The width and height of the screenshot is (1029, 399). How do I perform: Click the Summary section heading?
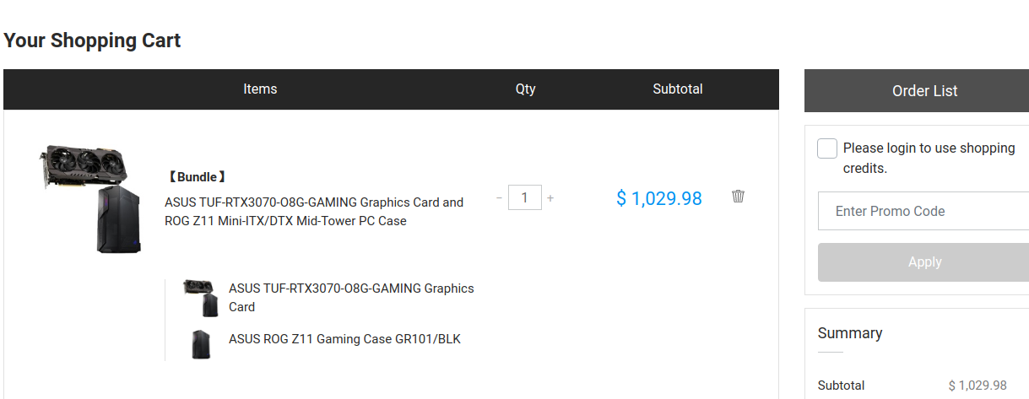[x=849, y=333]
